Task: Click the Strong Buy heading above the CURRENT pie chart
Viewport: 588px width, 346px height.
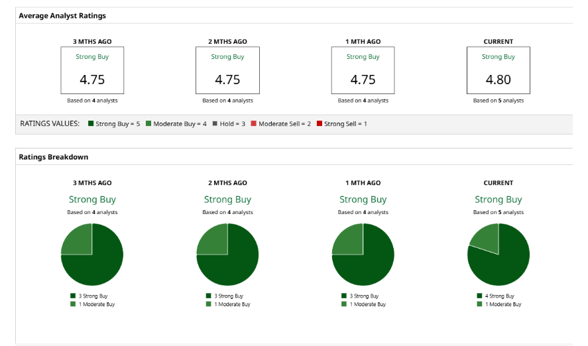Action: (x=498, y=200)
